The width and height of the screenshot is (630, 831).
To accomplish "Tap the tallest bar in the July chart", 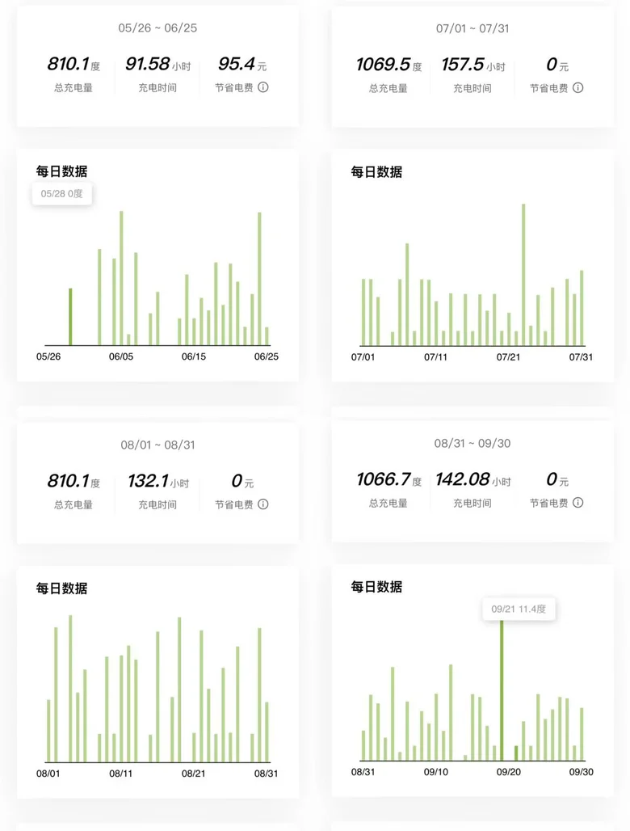I will point(523,275).
